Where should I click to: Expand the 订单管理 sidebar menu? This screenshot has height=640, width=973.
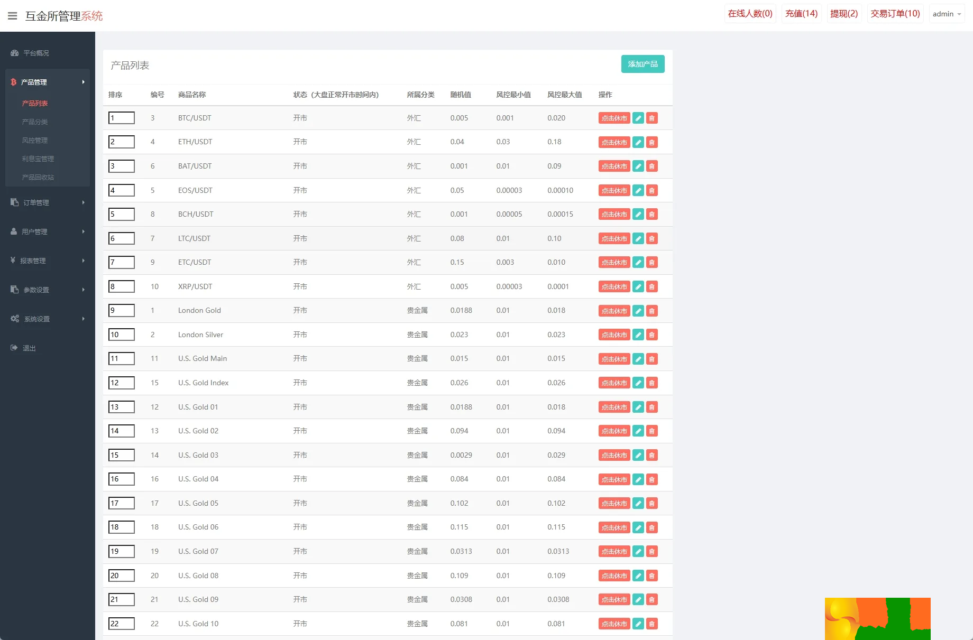(47, 202)
